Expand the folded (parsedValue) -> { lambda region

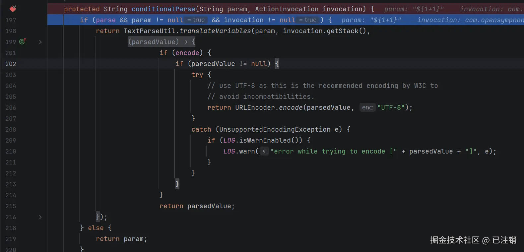[x=162, y=42]
